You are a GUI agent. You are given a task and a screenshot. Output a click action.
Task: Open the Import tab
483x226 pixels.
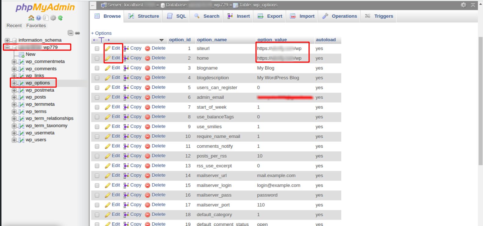(302, 16)
